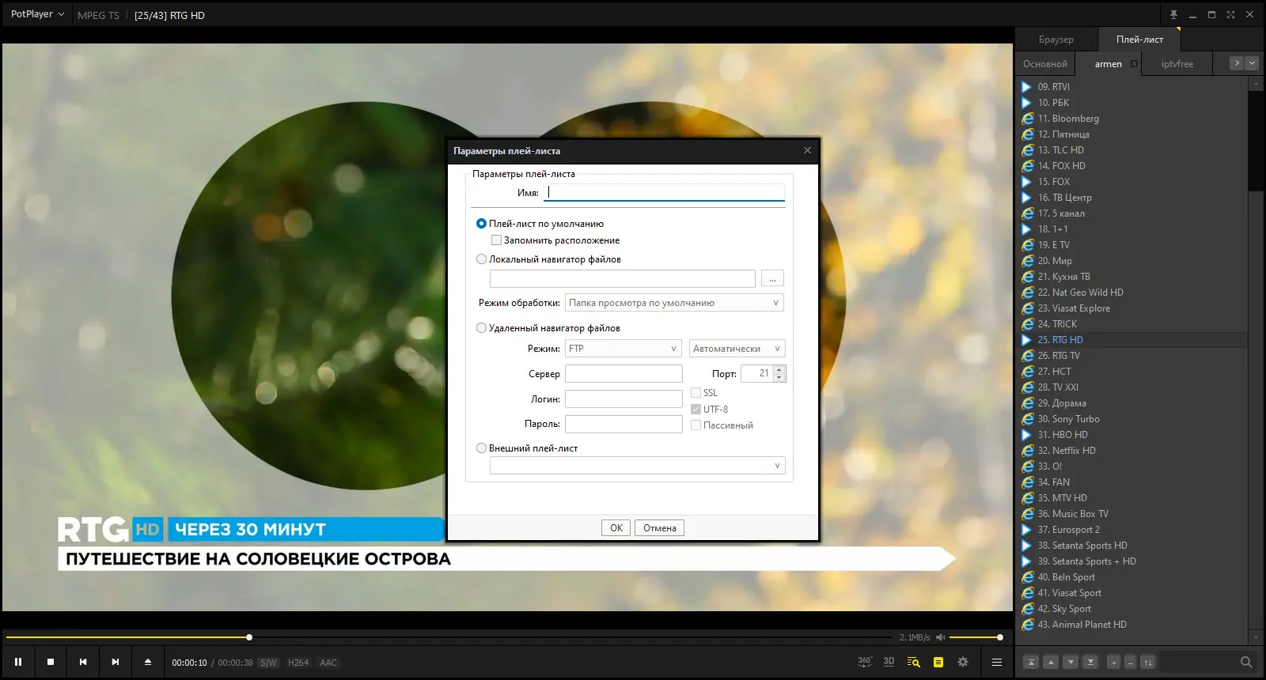The image size is (1266, 680).
Task: Click the playlist search icon in the control bar
Action: [914, 662]
